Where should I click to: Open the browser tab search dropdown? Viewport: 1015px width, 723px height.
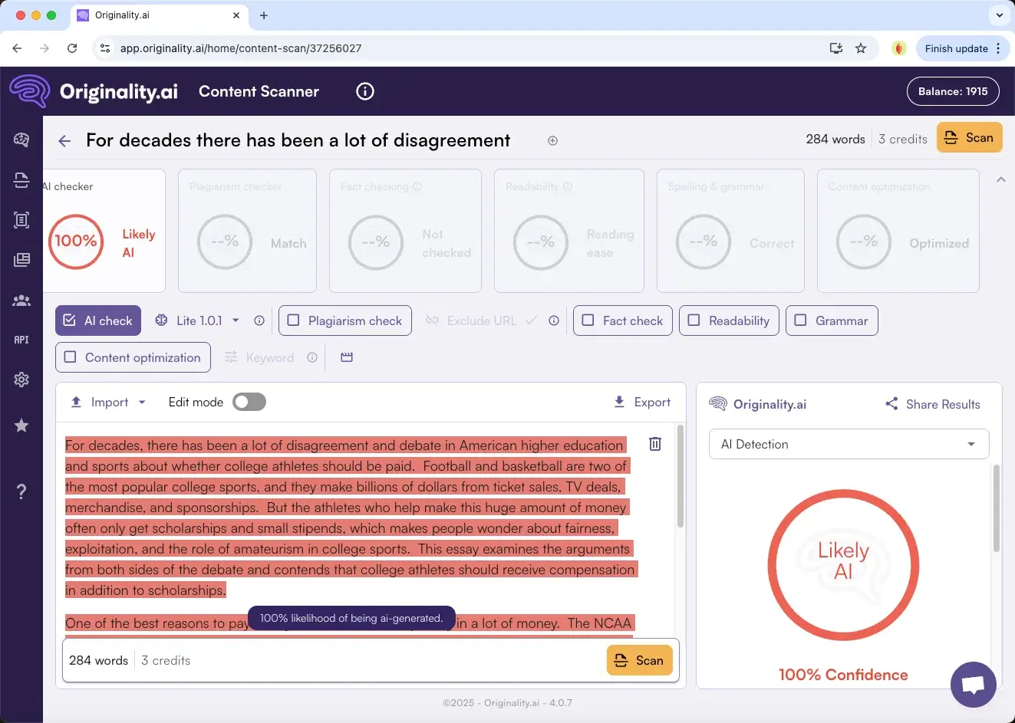coord(999,15)
